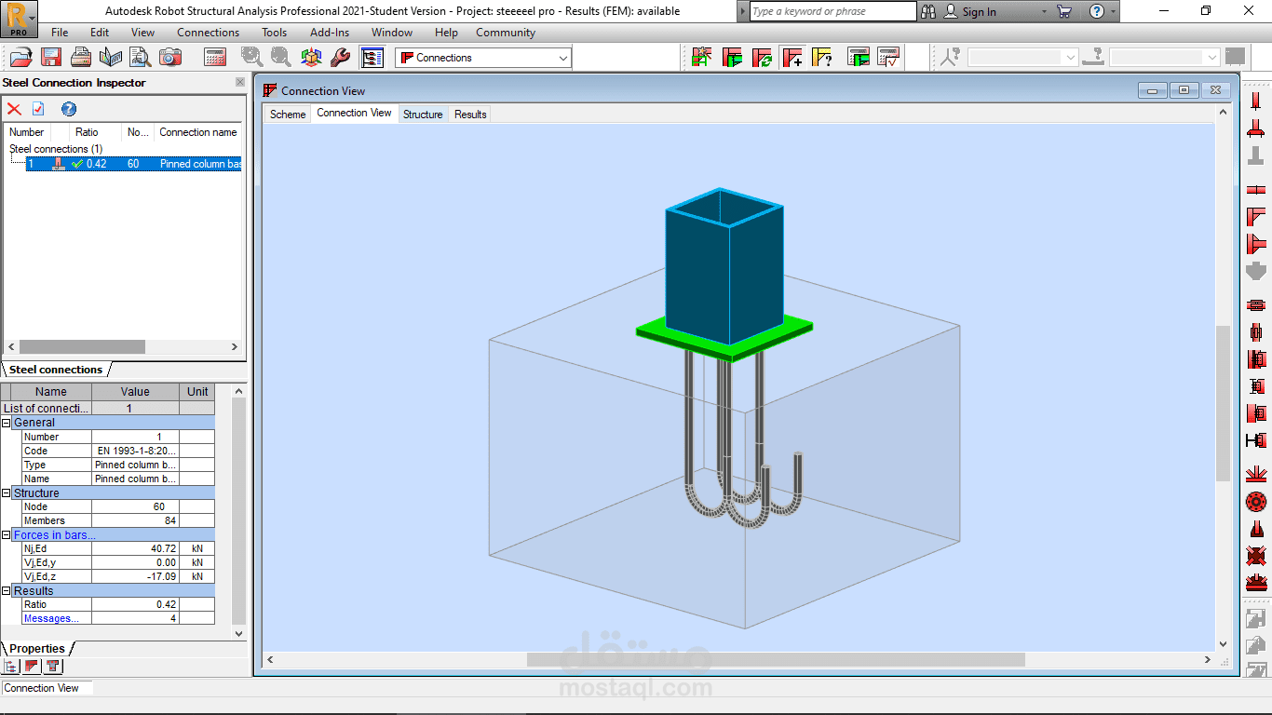Open the Add-Ins menu
The width and height of the screenshot is (1272, 715).
click(330, 33)
